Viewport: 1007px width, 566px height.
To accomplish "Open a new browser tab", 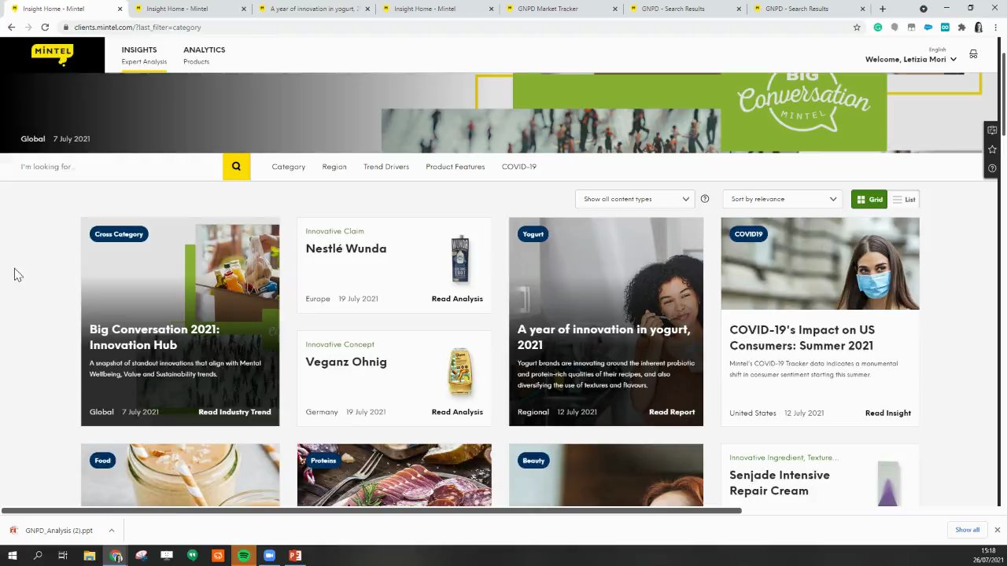I will 883,9.
